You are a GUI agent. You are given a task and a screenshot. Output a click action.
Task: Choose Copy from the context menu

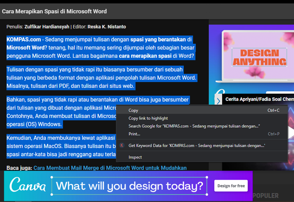pos(202,110)
